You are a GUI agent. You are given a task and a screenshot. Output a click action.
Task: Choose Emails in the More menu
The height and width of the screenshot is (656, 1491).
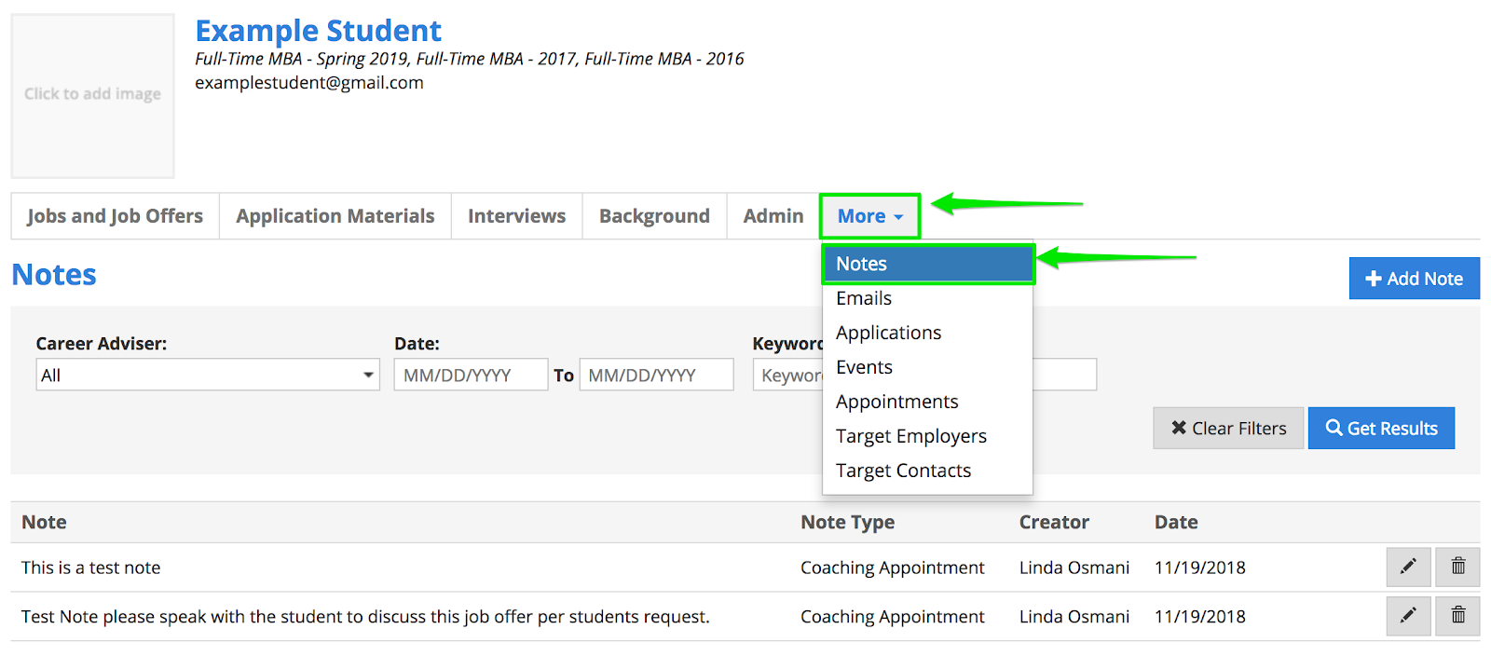coord(864,298)
